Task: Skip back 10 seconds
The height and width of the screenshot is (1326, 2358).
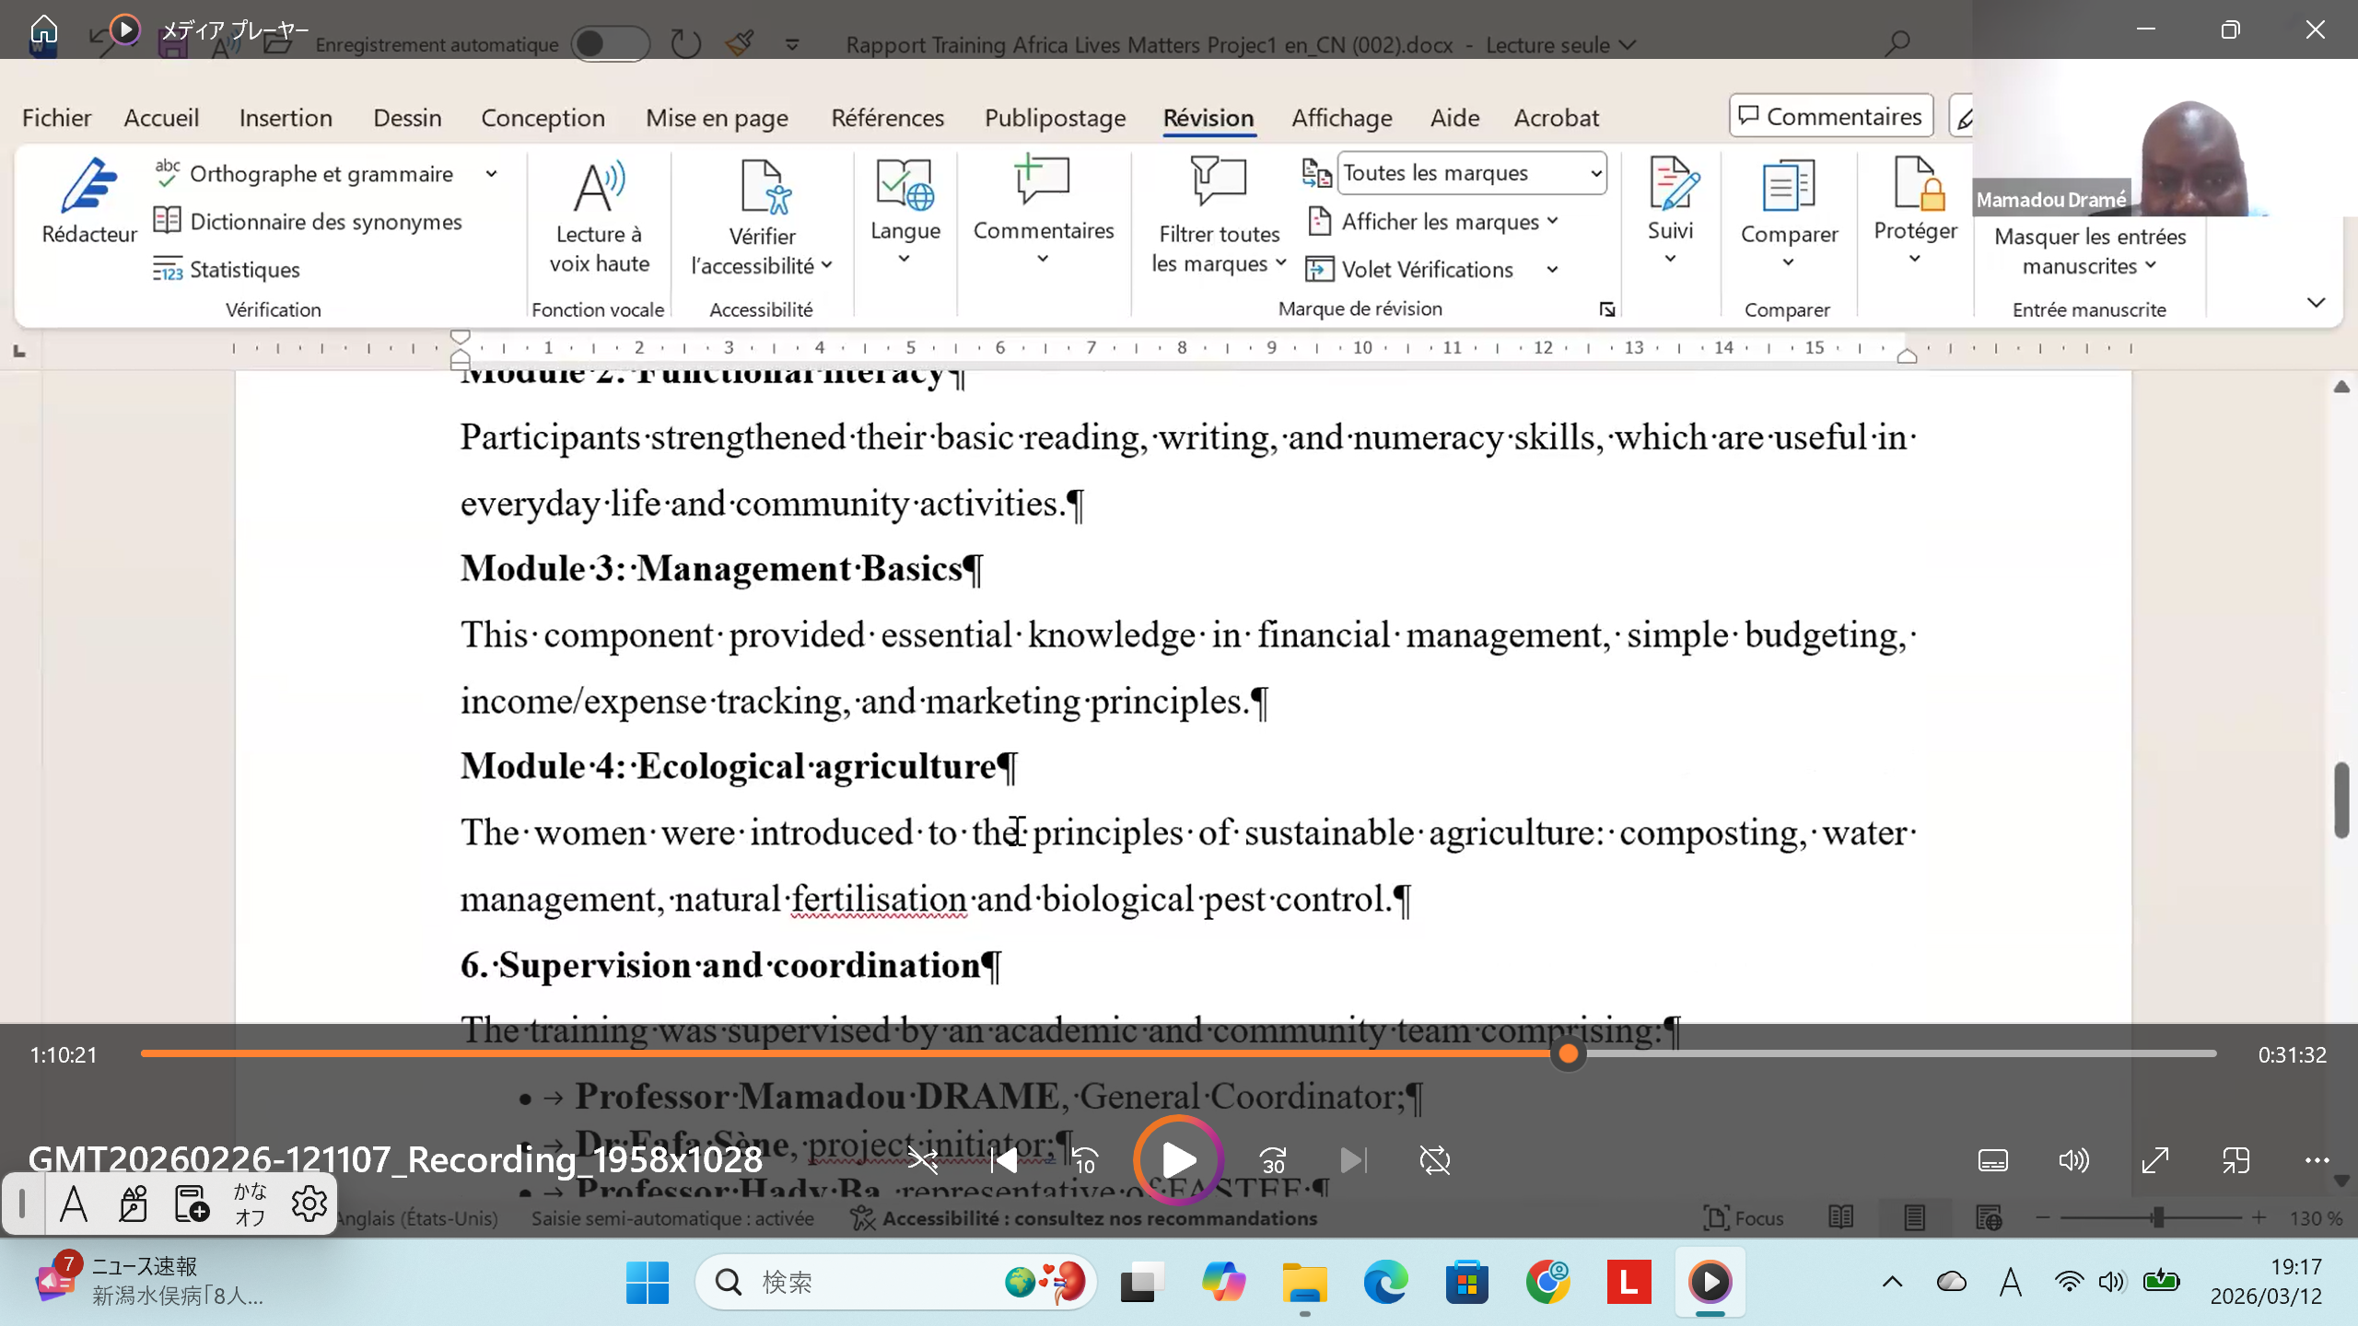Action: click(1084, 1160)
